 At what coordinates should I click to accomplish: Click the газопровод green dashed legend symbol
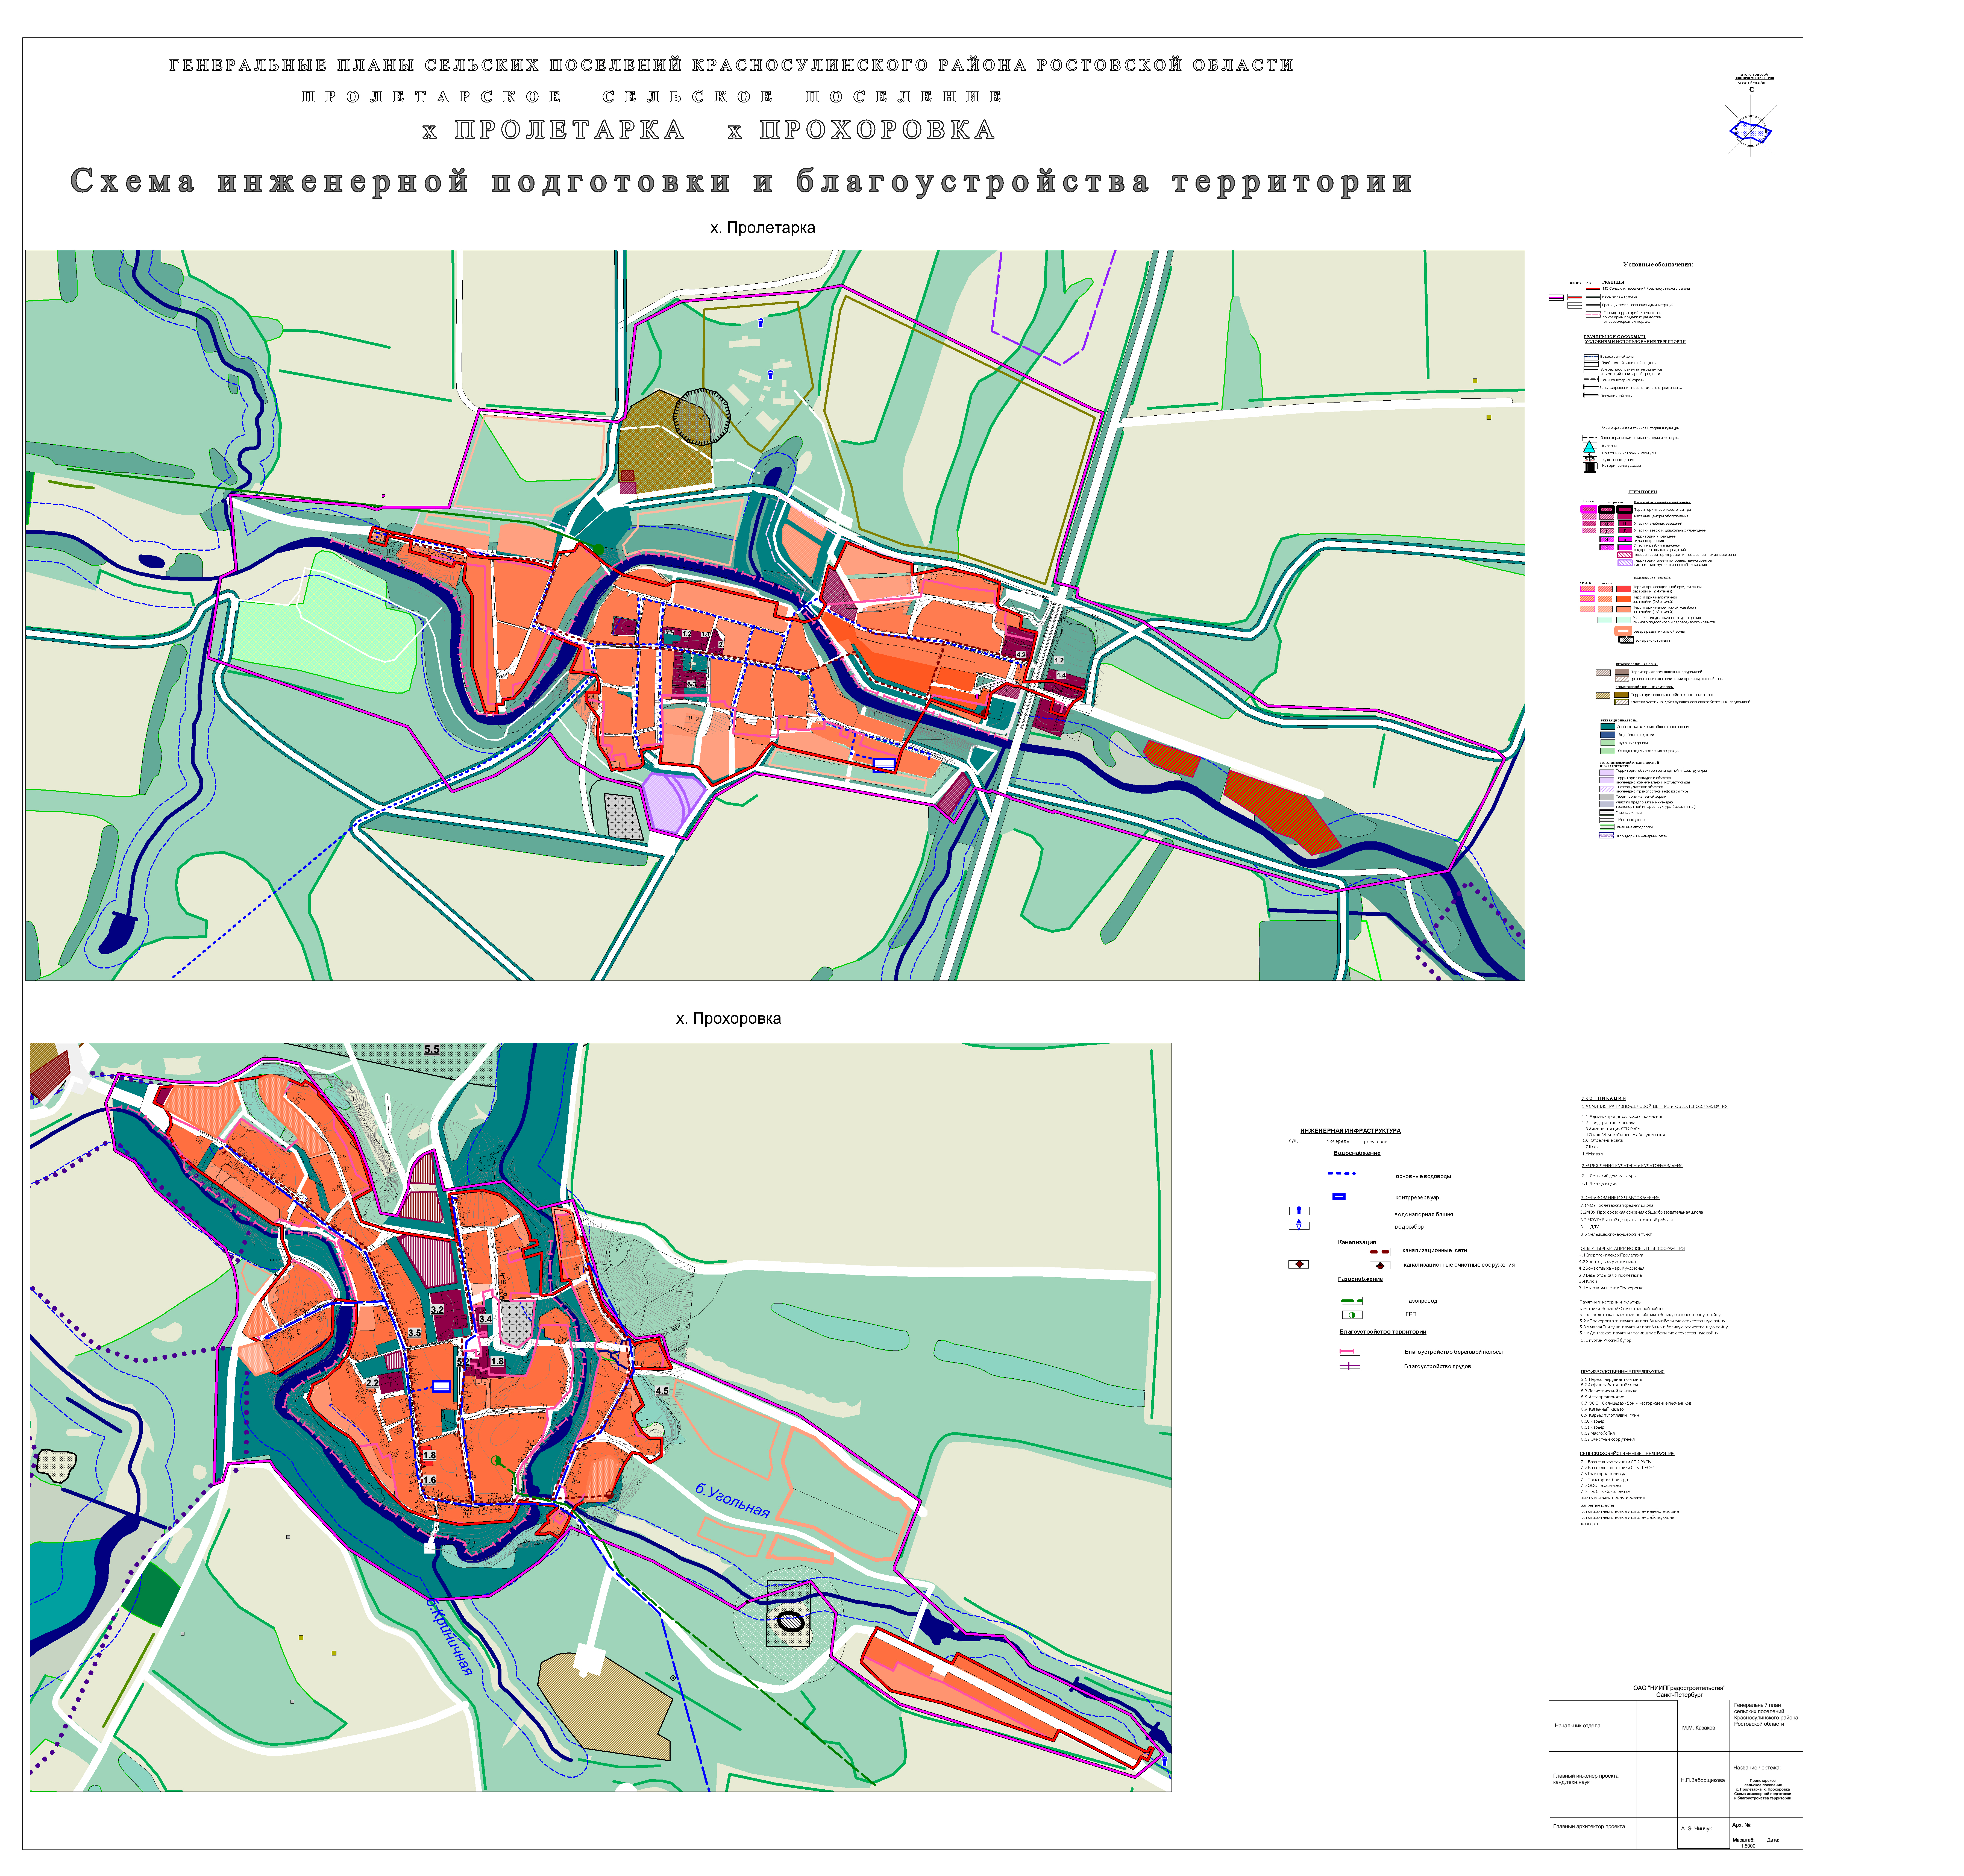(x=1352, y=1301)
